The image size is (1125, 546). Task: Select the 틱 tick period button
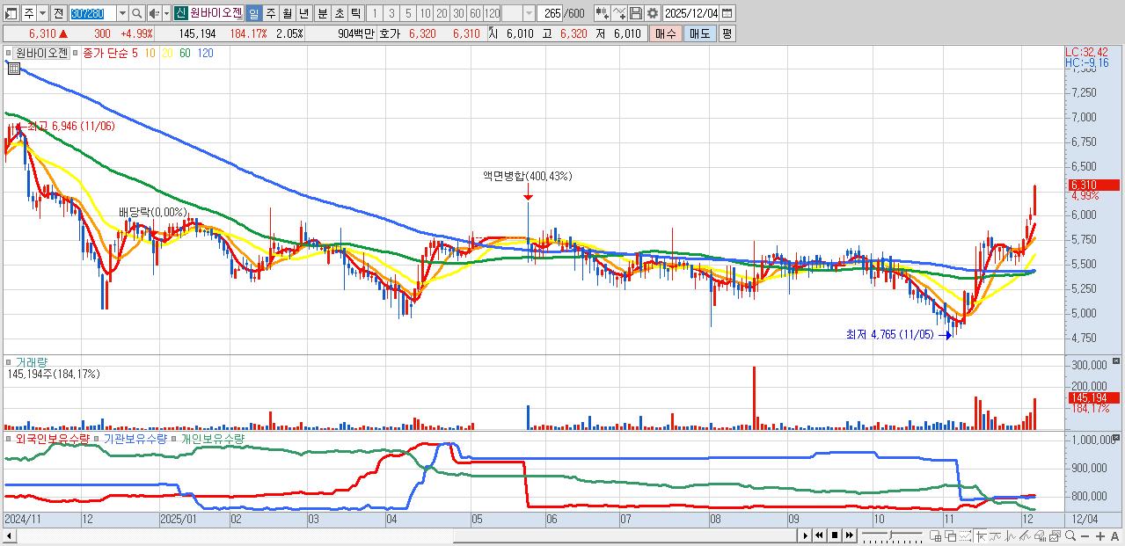click(355, 13)
